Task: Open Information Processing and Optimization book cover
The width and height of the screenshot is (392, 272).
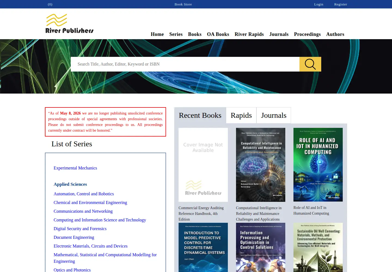Action: click(261, 247)
